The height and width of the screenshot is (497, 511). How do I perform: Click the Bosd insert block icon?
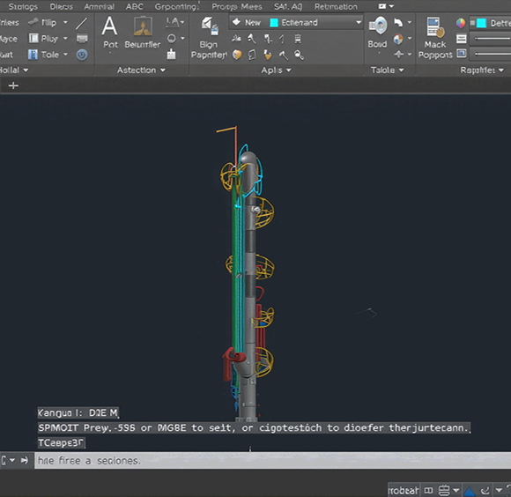(378, 26)
